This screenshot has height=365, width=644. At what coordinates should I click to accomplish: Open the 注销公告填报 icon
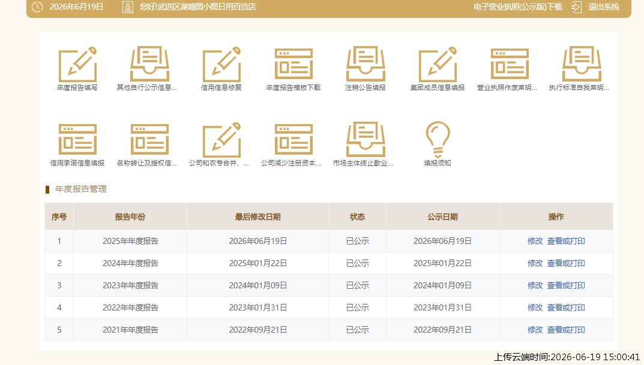[x=366, y=64]
